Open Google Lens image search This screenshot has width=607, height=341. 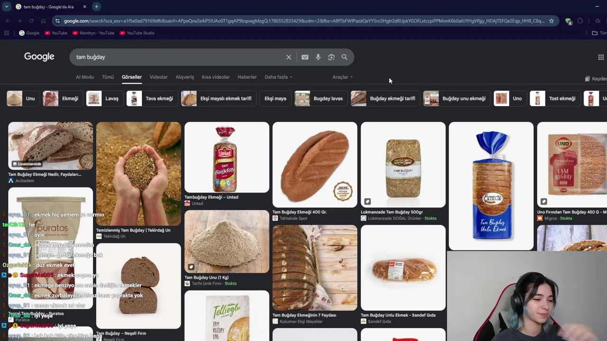pos(331,57)
